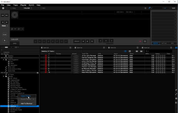Image resolution: width=178 pixels, height=113 pixels.
Task: Adjust the master volume slider
Action: pyautogui.click(x=167, y=8)
